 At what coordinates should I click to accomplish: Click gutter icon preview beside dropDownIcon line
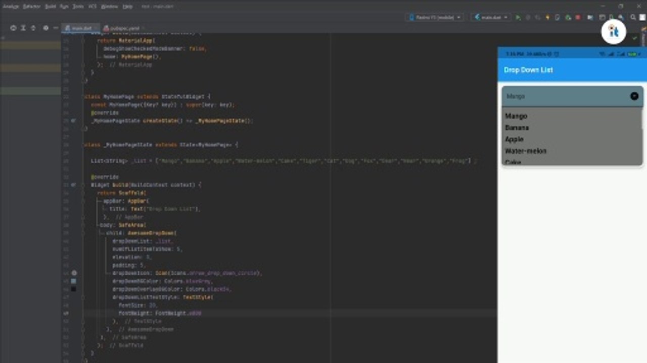pyautogui.click(x=74, y=273)
